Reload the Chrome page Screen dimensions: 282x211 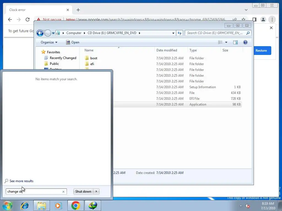point(28,20)
